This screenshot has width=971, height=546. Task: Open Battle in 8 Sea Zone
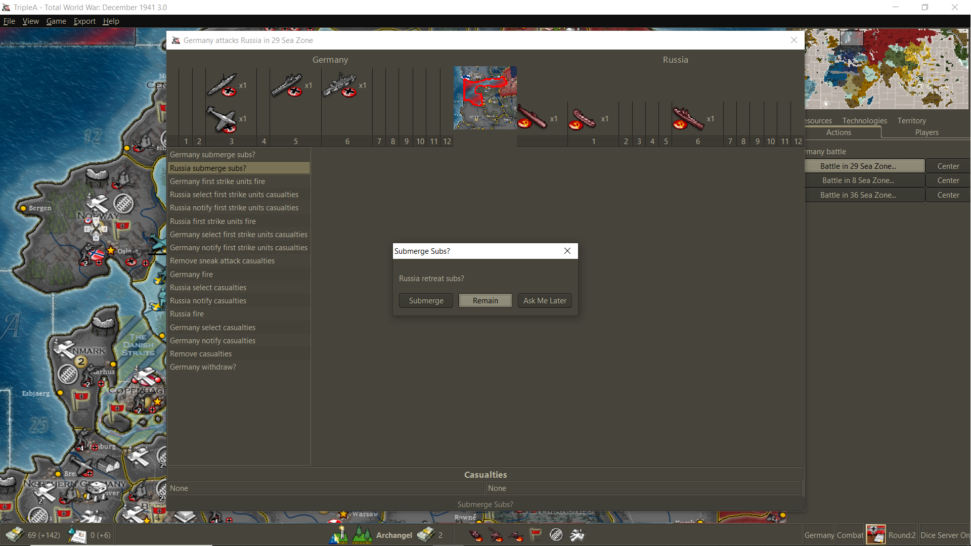(858, 180)
